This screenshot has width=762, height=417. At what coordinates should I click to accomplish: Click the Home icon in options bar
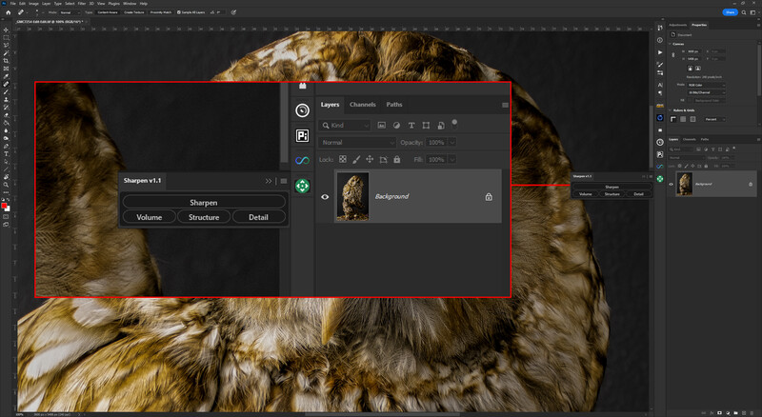coord(9,12)
